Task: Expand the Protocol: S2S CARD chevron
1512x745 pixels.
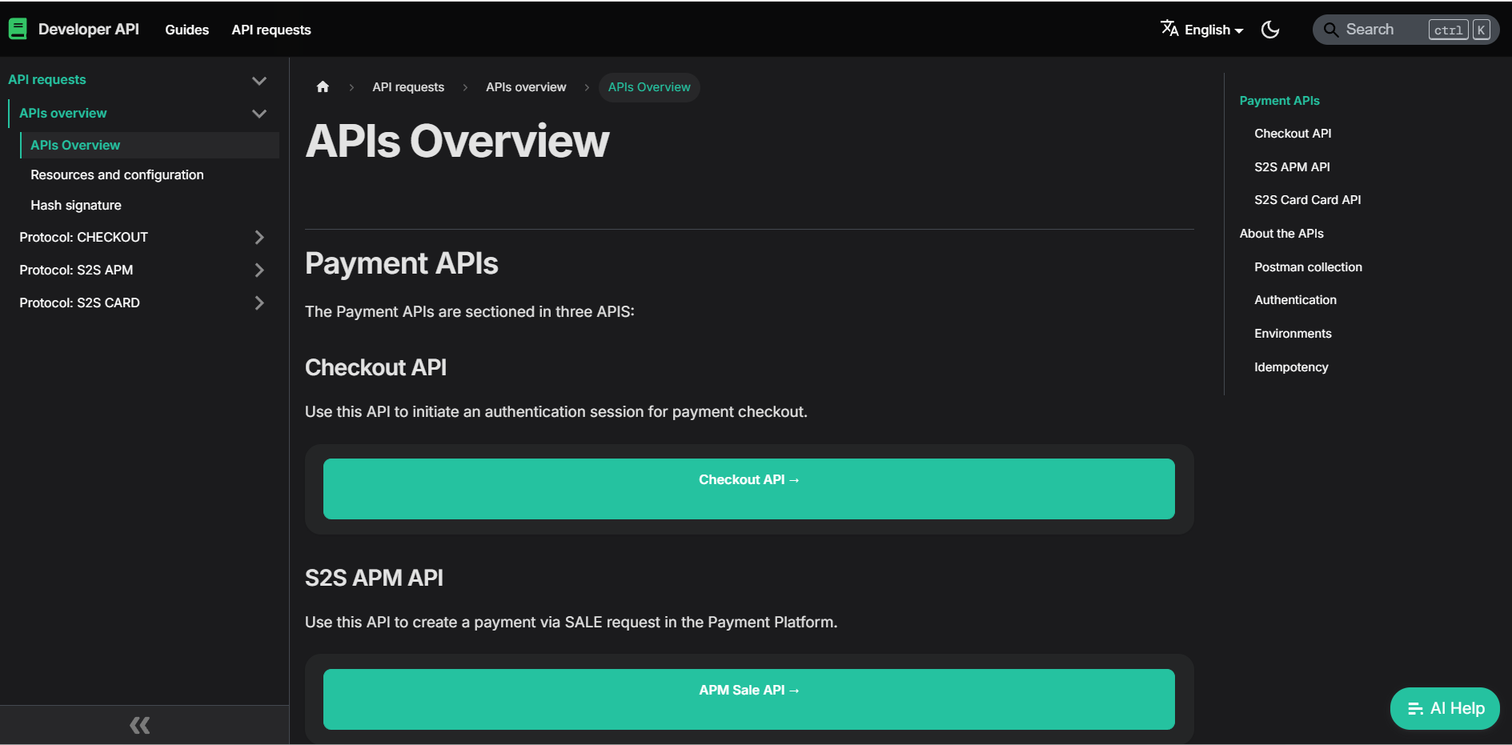Action: click(259, 302)
